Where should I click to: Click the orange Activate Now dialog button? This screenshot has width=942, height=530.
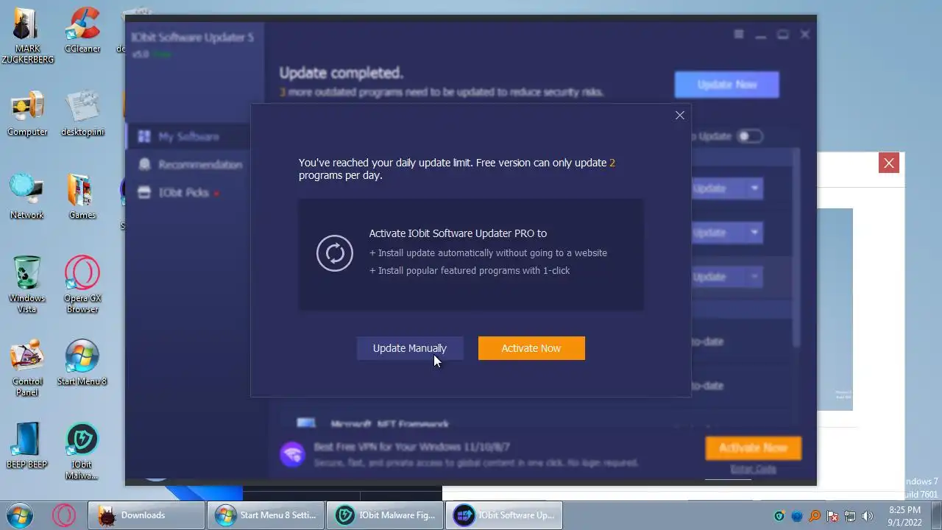(x=531, y=348)
